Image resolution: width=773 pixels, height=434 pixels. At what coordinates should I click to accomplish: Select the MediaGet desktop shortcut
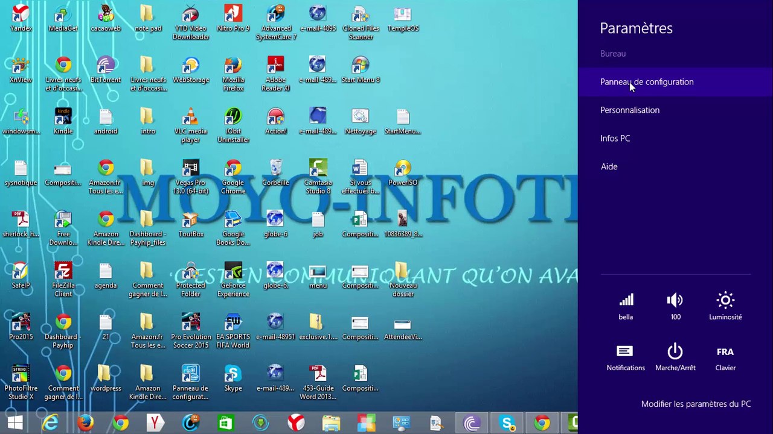click(63, 18)
